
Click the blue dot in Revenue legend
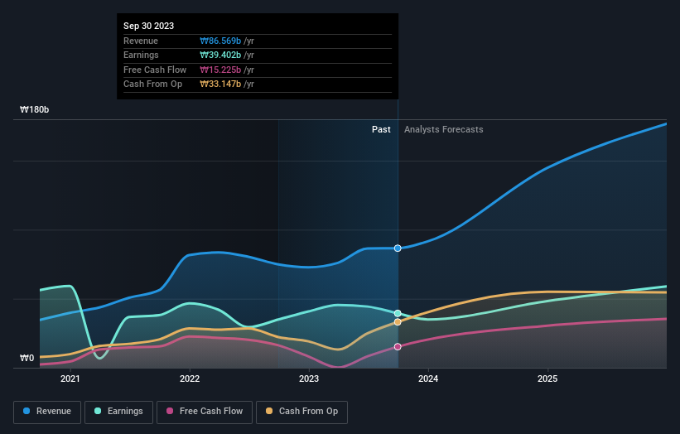pos(27,411)
